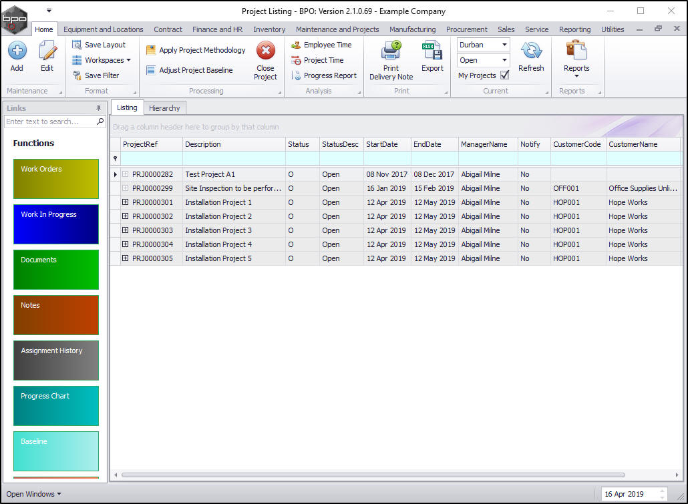This screenshot has width=688, height=504.
Task: Click the Work Orders function tile
Action: tap(56, 178)
